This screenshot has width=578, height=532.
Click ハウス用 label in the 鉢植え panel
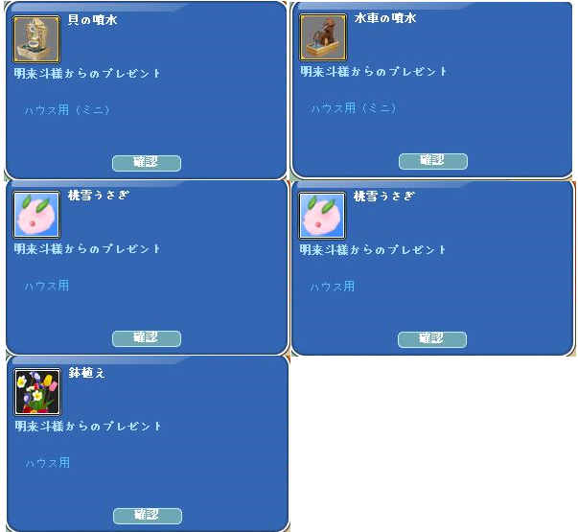click(48, 463)
